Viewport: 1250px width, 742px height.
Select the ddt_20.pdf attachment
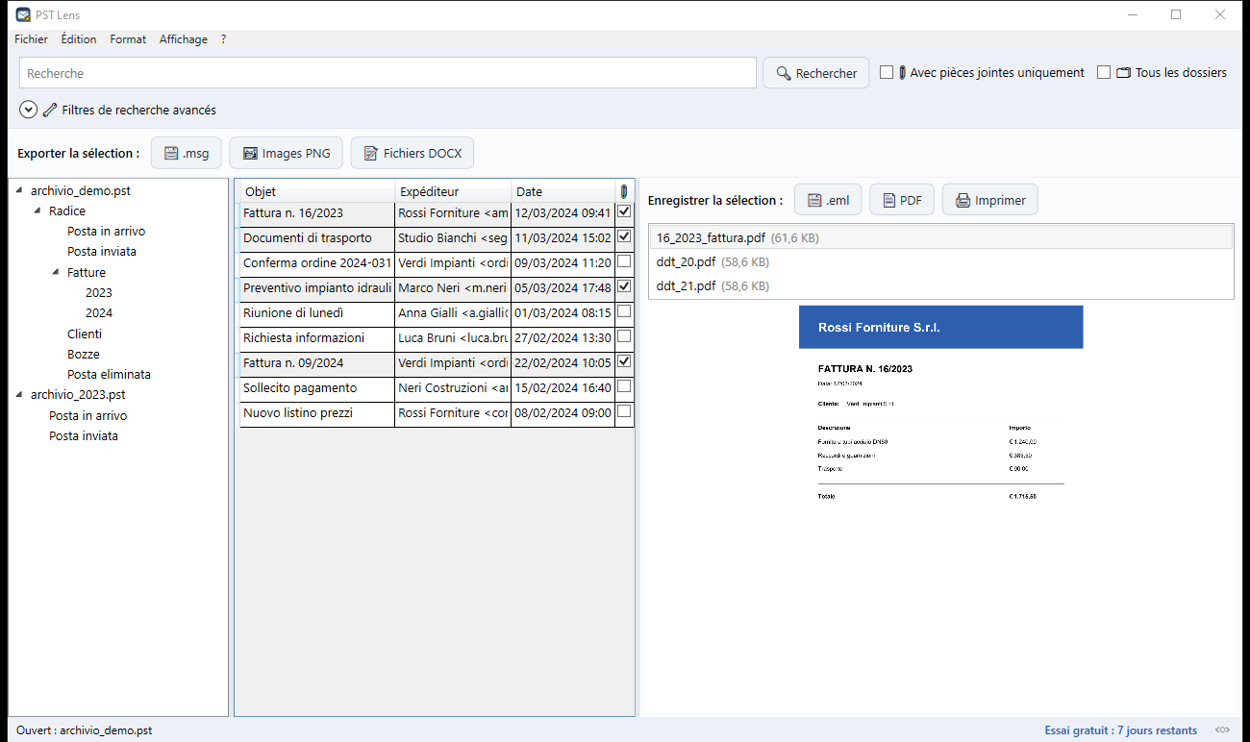tap(941, 261)
